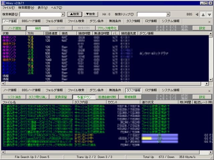Open the ヘルプ(Z) menu
Viewport: 214px width, 160px height.
click(57, 8)
